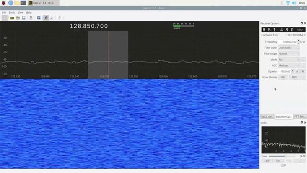
Task: Click digit 1 in receiver offset display
Action: pyautogui.click(x=274, y=30)
